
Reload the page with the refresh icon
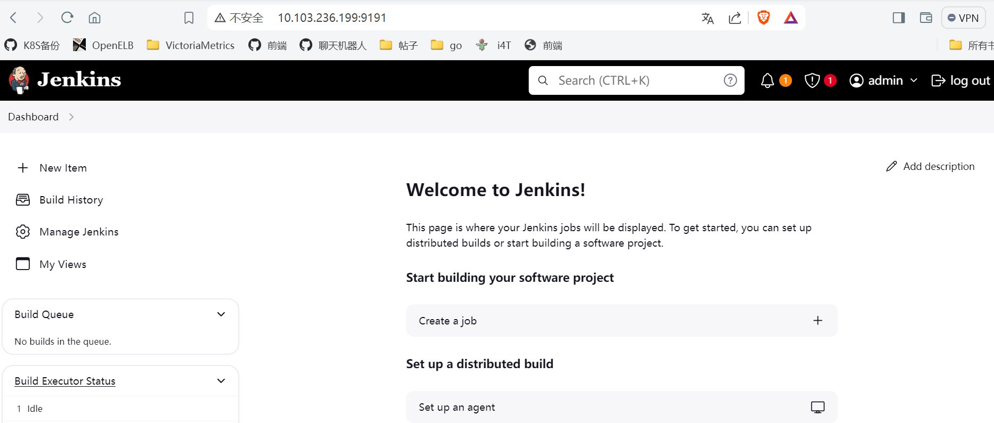pos(67,18)
